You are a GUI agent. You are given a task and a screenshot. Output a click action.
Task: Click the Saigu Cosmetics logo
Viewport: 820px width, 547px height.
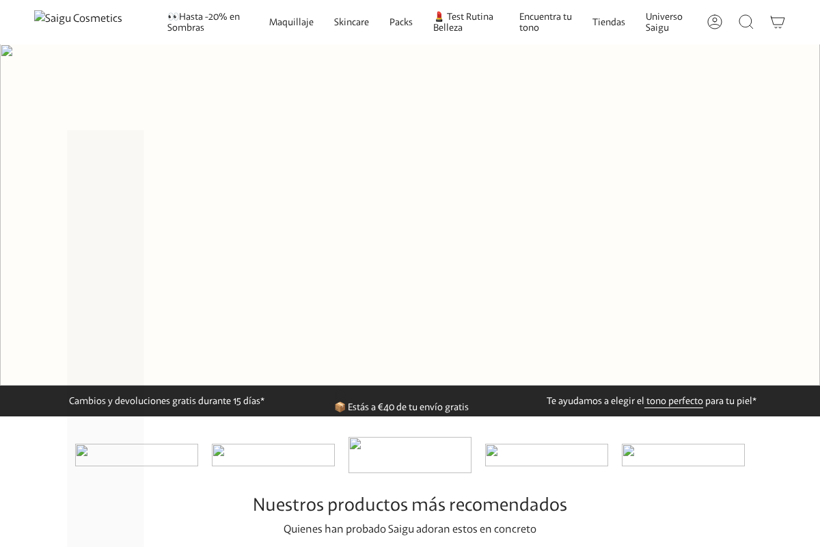tap(78, 18)
